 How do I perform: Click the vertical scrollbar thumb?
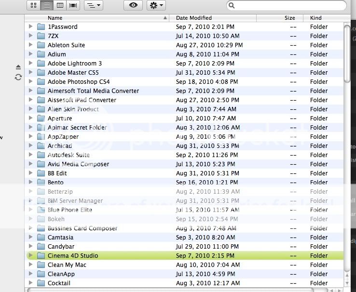tap(347, 53)
